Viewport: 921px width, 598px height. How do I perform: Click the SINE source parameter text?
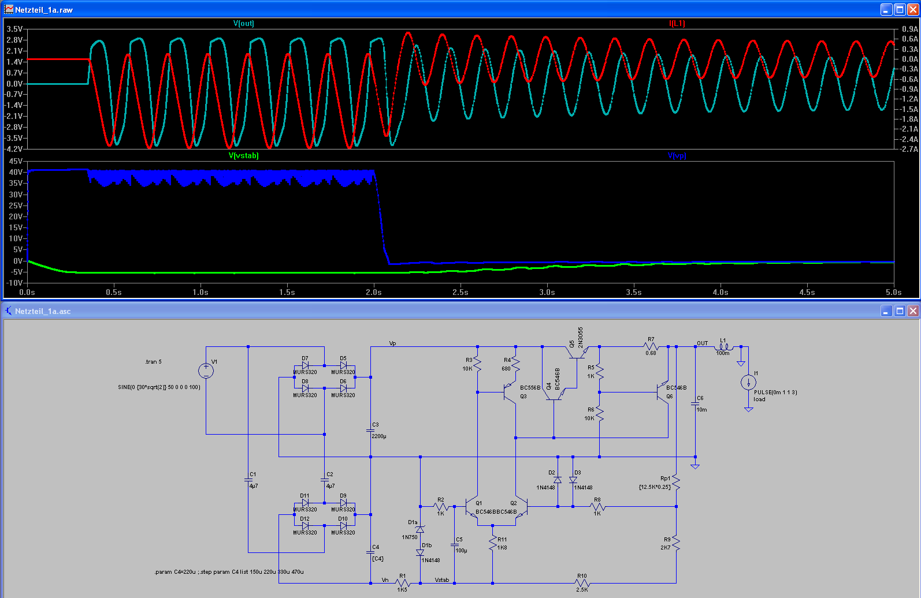coord(159,387)
